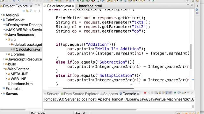The height and width of the screenshot is (114, 204).
Task: Click "Subtraction" string in editor
Action: coord(112,62)
